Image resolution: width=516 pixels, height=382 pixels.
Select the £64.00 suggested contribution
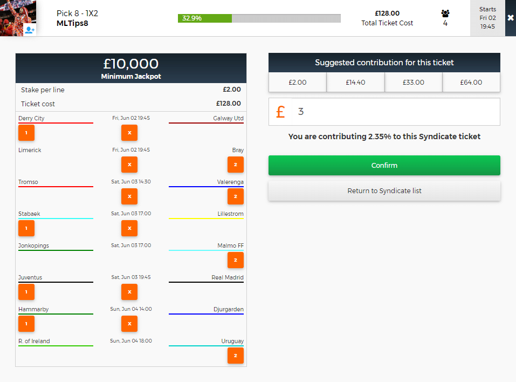tap(471, 83)
